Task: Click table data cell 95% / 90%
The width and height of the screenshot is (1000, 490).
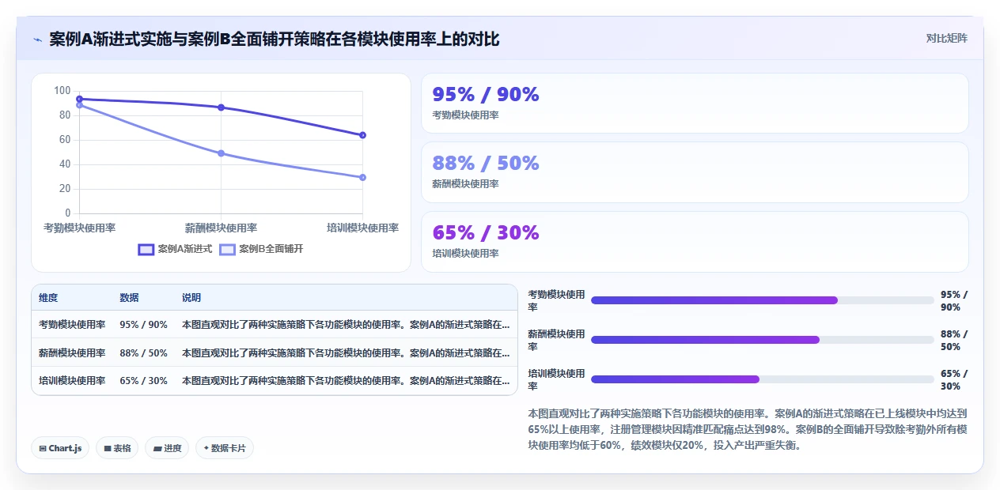Action: point(143,324)
